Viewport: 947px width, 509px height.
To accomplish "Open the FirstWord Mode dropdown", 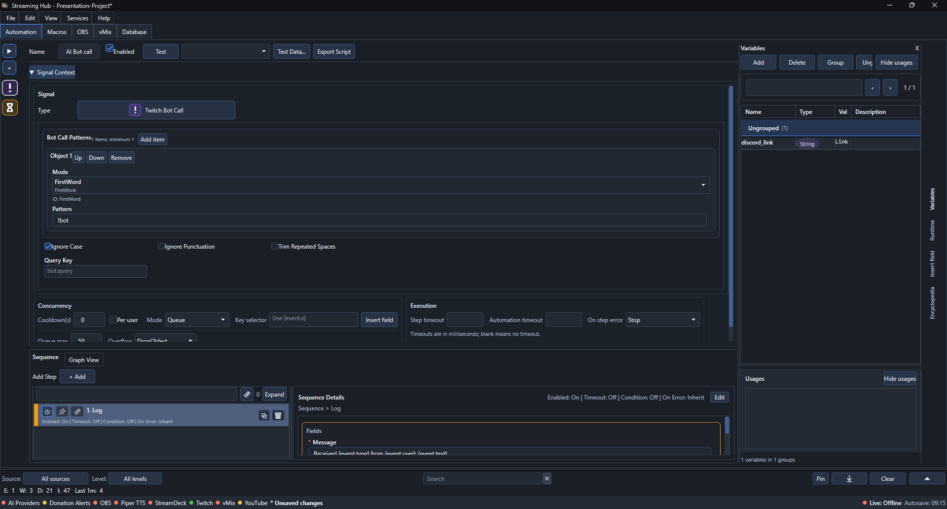I will coord(381,185).
